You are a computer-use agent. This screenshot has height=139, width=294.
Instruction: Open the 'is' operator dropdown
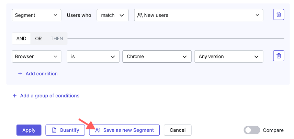[93, 56]
